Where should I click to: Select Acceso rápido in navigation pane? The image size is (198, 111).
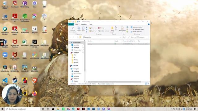[x=76, y=43]
